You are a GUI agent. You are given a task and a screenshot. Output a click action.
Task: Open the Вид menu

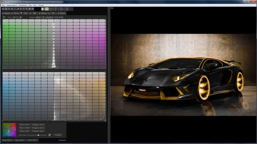[x=30, y=5]
